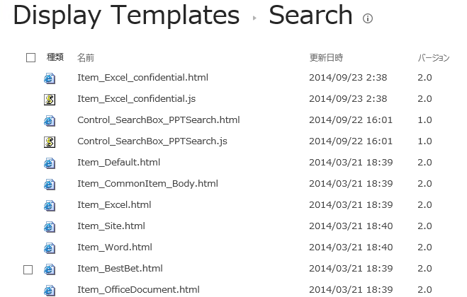Open the Search breadcrumb title
The image size is (467, 297).
(x=310, y=16)
